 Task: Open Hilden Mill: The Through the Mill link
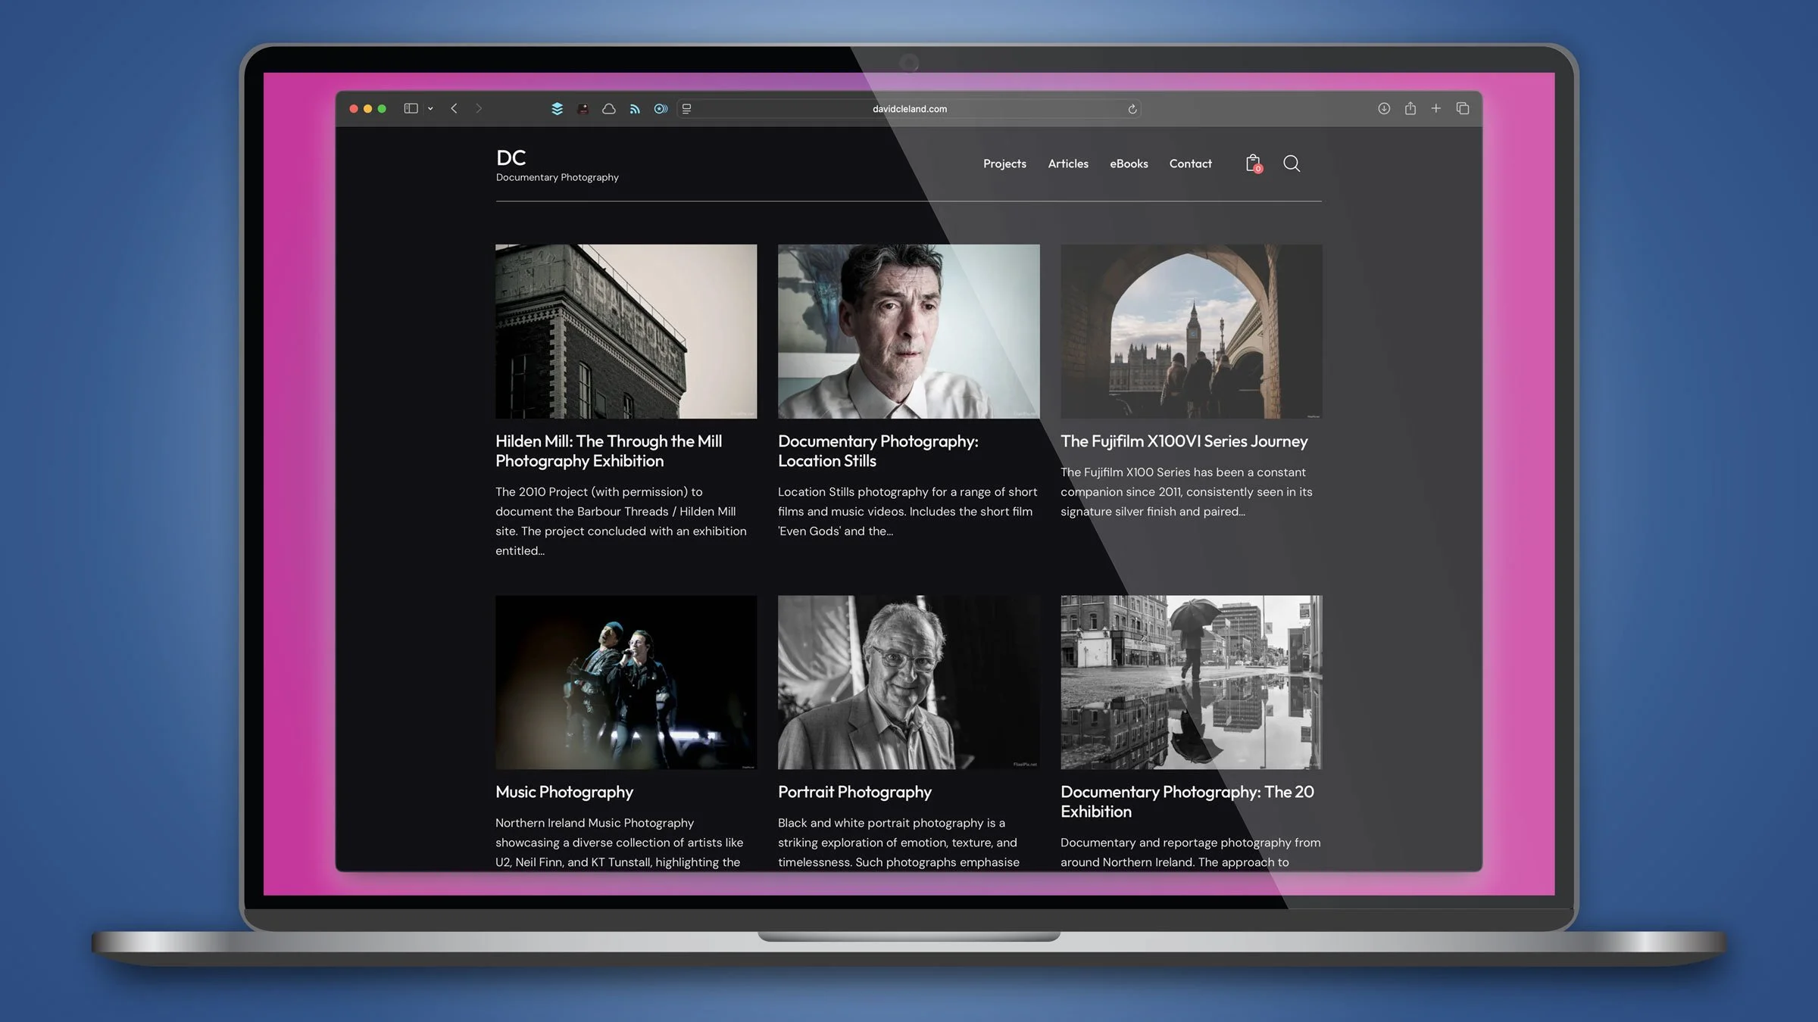[x=608, y=450]
